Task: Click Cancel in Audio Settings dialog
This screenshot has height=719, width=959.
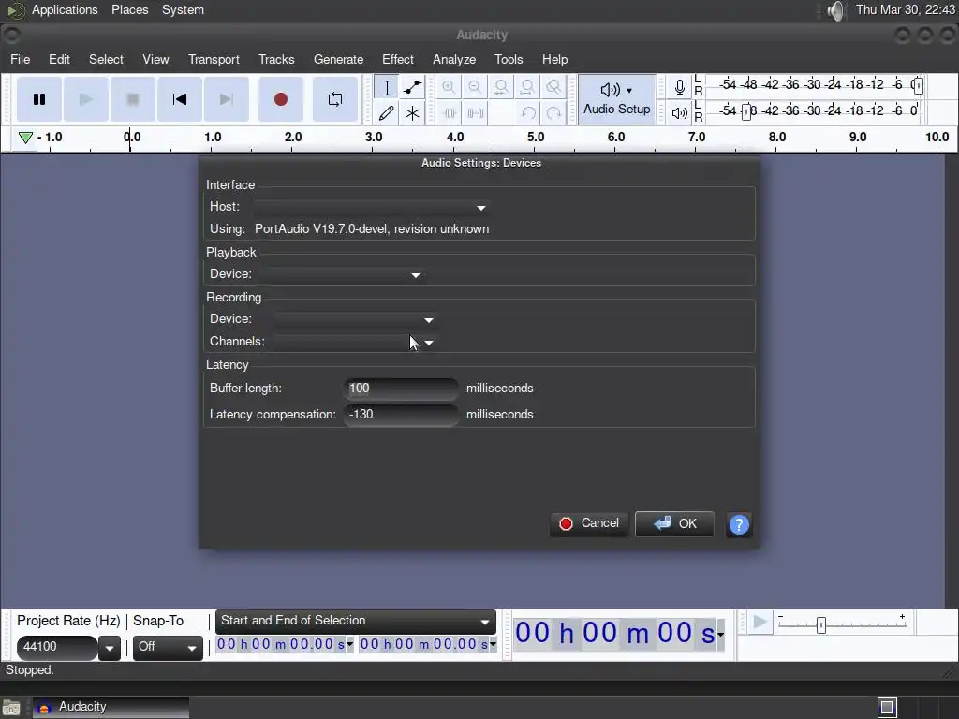Action: pyautogui.click(x=589, y=524)
